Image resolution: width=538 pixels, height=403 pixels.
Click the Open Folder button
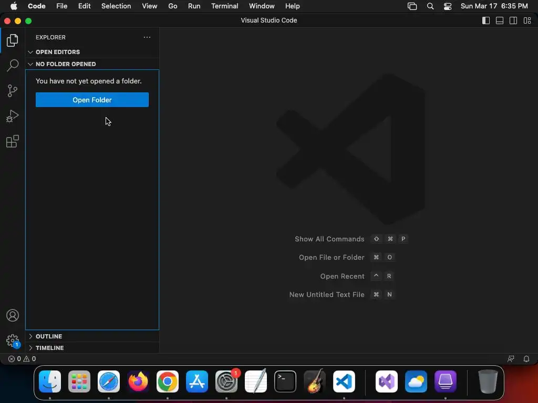click(92, 100)
